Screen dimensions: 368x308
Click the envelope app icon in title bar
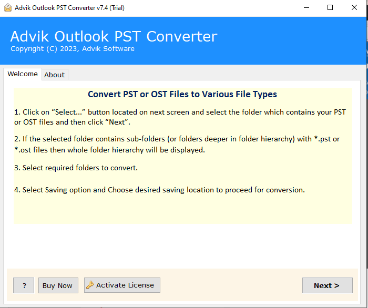7,8
